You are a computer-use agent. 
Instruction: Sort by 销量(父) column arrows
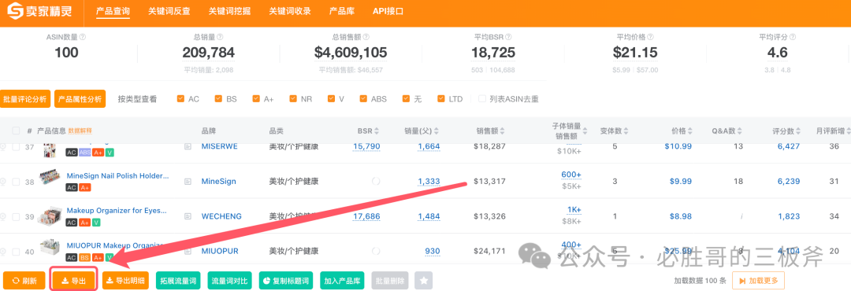437,131
